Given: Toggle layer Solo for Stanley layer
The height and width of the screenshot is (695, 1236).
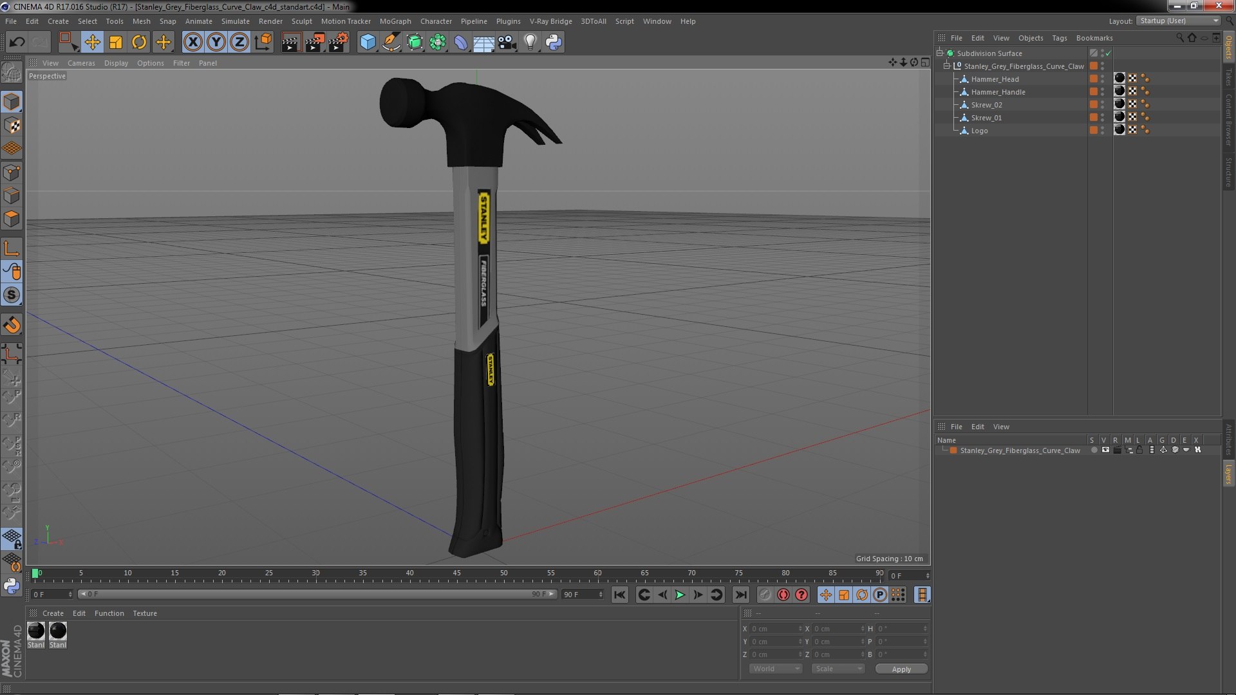Looking at the screenshot, I should point(1094,450).
